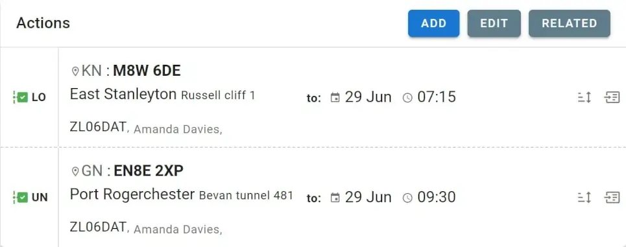Click location pin beside KN postcode

pos(75,71)
